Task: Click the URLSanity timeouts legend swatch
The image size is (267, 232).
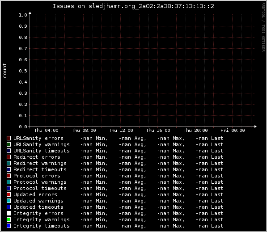Action: click(8, 151)
